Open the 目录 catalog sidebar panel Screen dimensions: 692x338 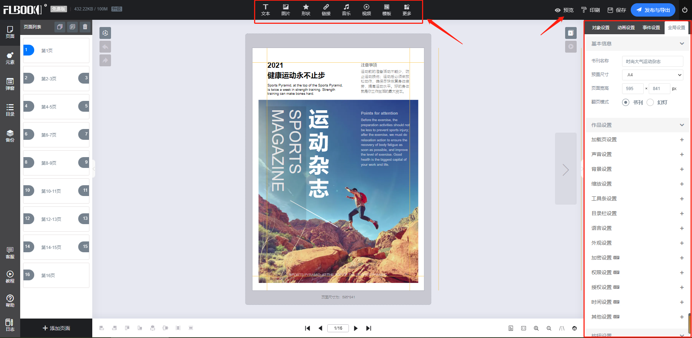pyautogui.click(x=10, y=110)
